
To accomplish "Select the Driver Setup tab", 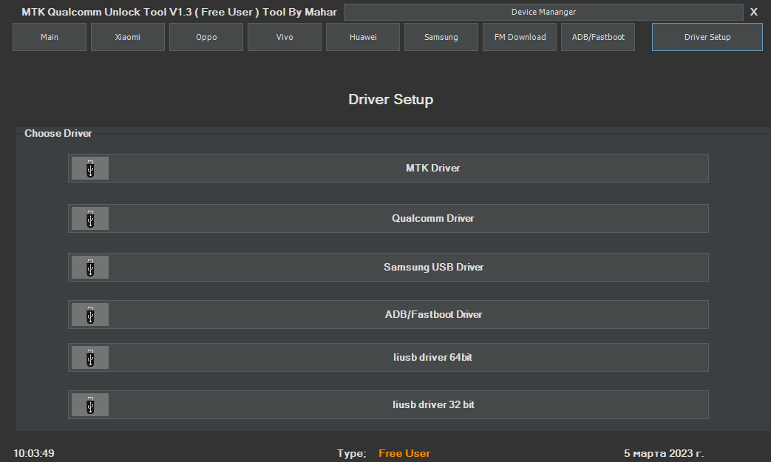I will [x=707, y=37].
